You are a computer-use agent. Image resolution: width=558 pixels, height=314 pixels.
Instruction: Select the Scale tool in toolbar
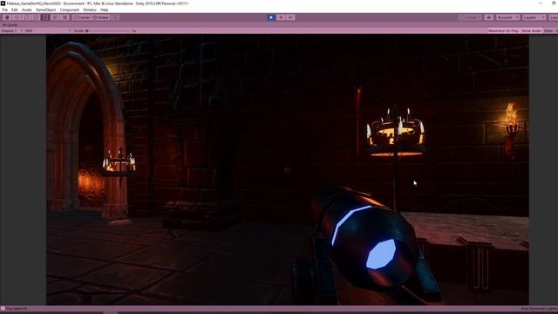click(36, 17)
